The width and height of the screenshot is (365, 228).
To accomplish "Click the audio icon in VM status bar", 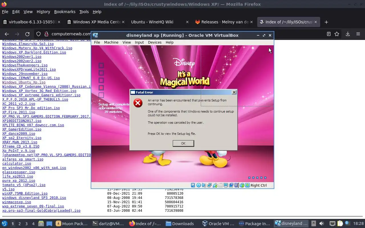I will click(x=204, y=185).
